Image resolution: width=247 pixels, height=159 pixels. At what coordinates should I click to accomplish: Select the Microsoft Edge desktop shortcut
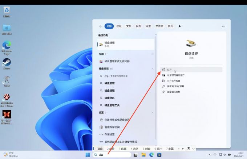(x=7, y=48)
